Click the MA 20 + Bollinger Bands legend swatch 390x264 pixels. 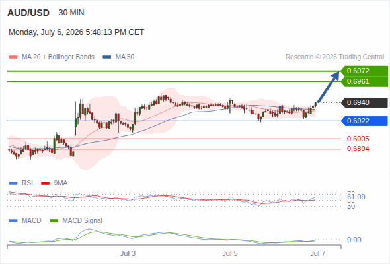(x=13, y=57)
